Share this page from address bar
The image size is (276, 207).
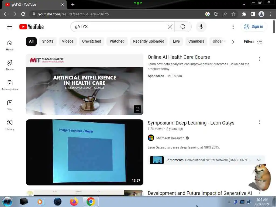click(225, 14)
